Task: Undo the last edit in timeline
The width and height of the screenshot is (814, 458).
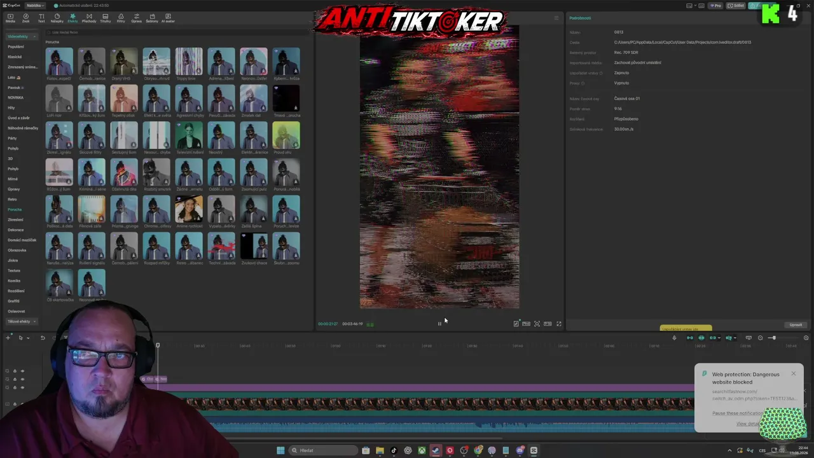Action: tap(43, 338)
